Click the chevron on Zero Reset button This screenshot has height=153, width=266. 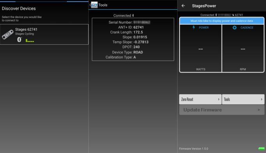coord(219,99)
